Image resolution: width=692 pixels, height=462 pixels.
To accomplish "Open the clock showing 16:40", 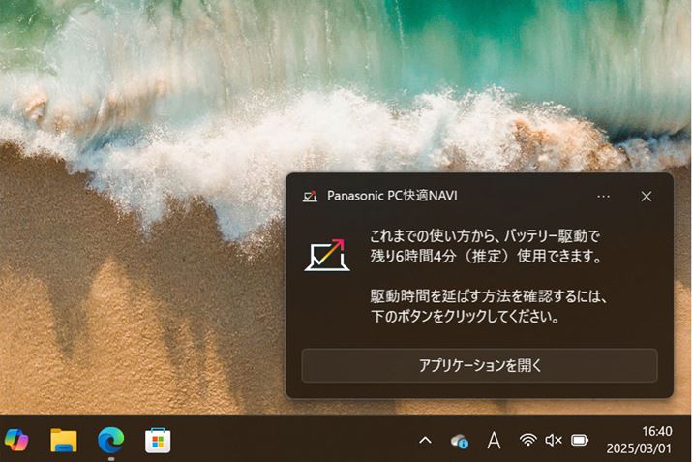I will click(x=657, y=431).
